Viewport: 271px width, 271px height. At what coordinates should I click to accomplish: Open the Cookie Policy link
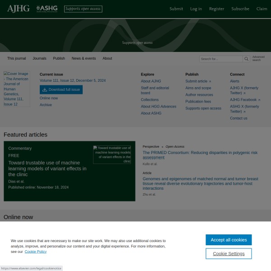[35, 252]
